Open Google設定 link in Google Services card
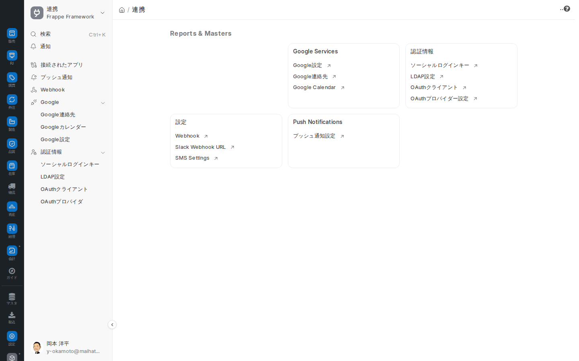 coord(308,65)
